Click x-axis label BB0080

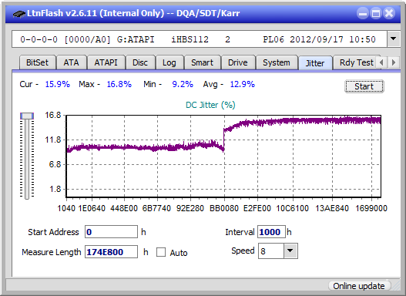(x=224, y=208)
